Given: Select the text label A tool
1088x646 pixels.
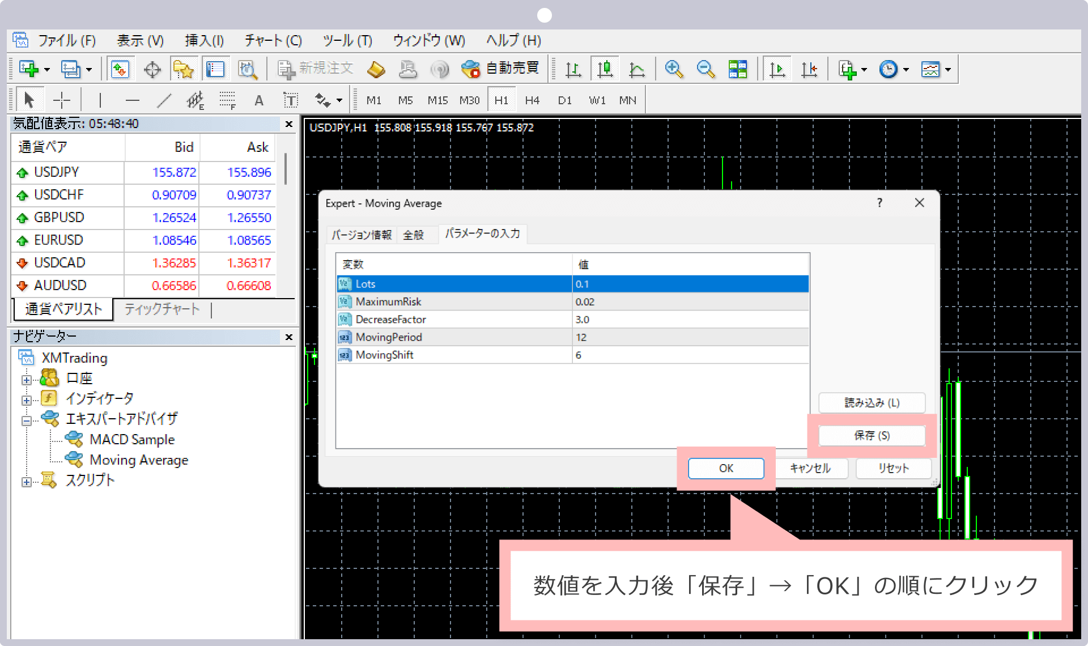Looking at the screenshot, I should pyautogui.click(x=258, y=100).
